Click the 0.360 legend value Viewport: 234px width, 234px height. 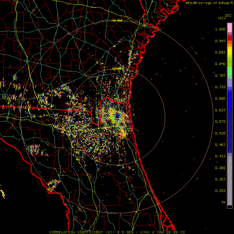coord(220,168)
